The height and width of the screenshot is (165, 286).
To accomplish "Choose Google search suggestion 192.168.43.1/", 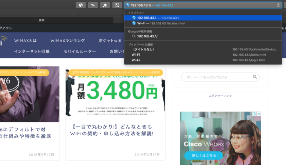I will point(203,36).
